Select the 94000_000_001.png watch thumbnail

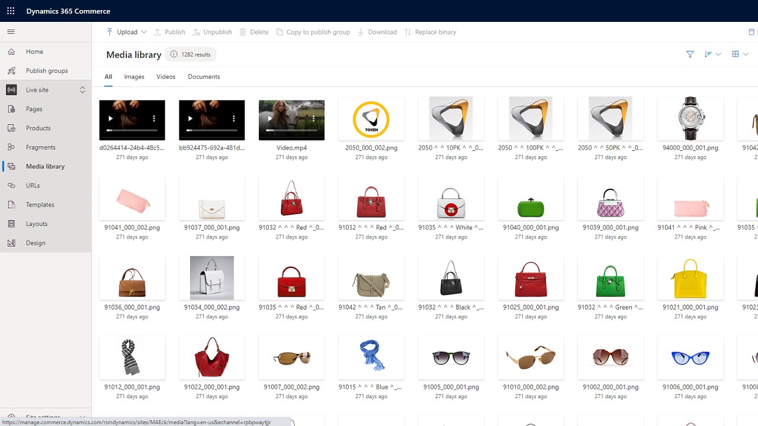click(690, 118)
